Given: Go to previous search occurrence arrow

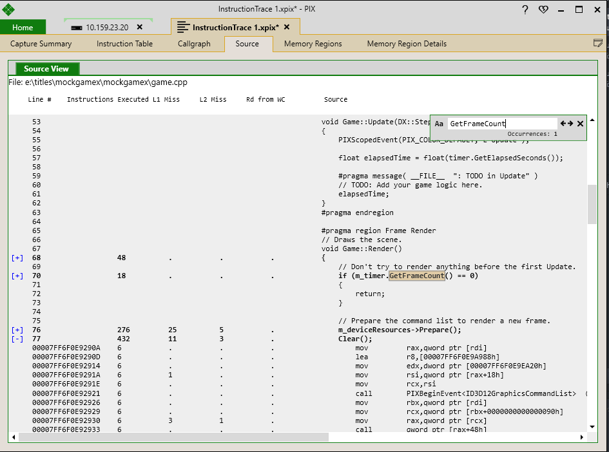Looking at the screenshot, I should pos(563,124).
